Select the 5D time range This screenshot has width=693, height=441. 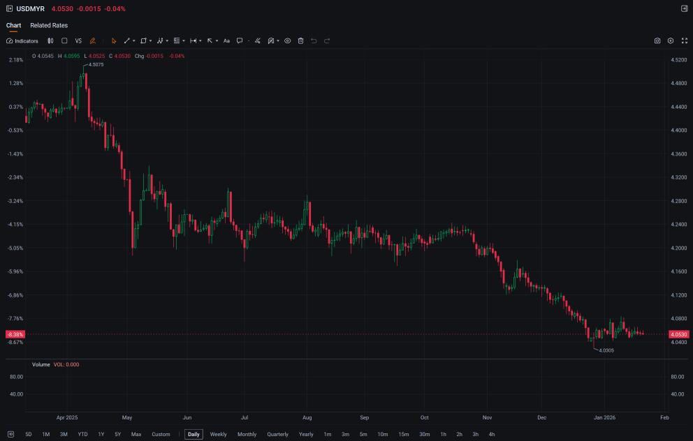(28, 435)
